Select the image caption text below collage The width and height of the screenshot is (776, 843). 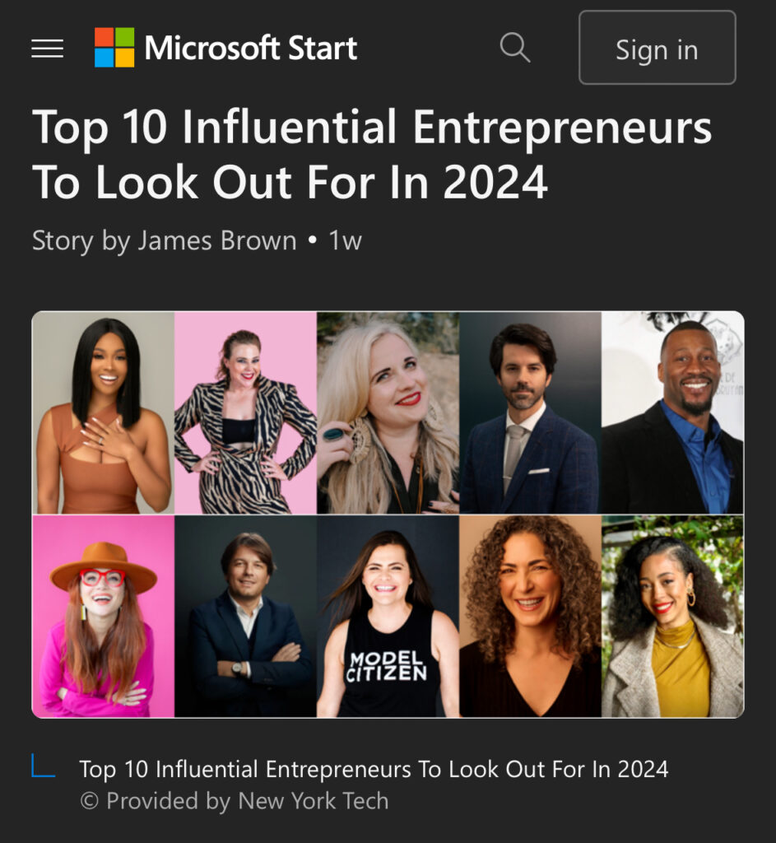click(374, 769)
